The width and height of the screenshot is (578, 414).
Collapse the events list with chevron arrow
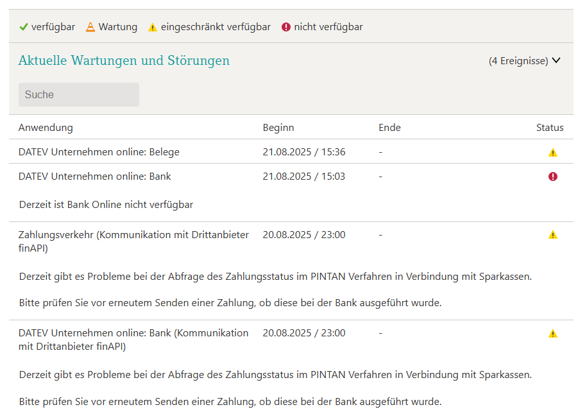tap(556, 60)
